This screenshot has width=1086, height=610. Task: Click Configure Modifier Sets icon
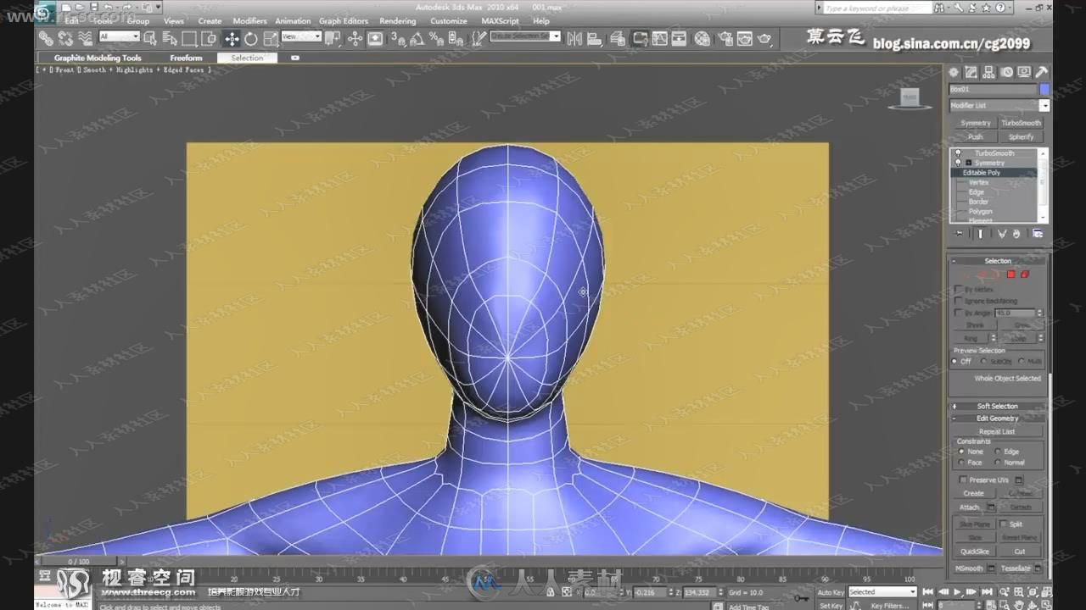[1038, 234]
